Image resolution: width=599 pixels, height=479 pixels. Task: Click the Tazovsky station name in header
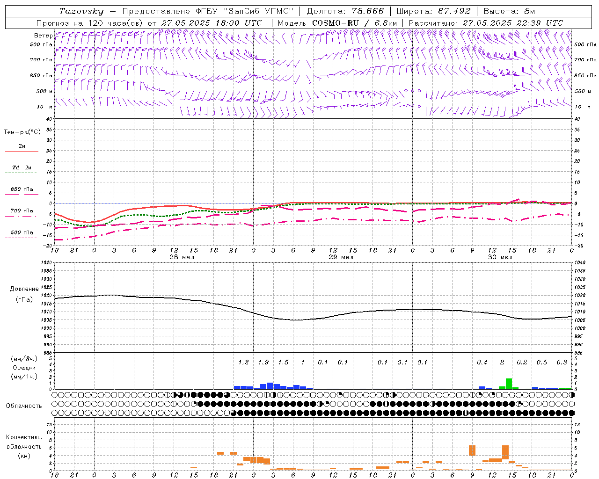[81, 11]
